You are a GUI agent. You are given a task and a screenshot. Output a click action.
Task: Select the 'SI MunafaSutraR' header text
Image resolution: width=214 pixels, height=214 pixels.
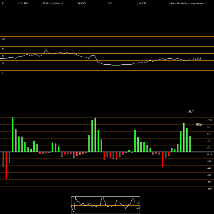click(53, 3)
